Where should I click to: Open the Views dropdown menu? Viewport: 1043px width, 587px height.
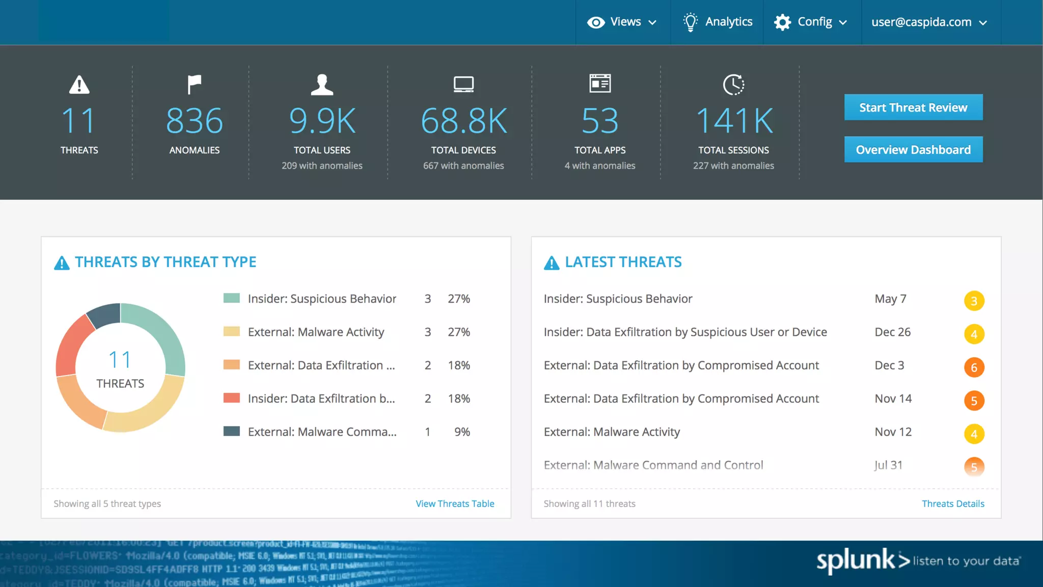622,22
